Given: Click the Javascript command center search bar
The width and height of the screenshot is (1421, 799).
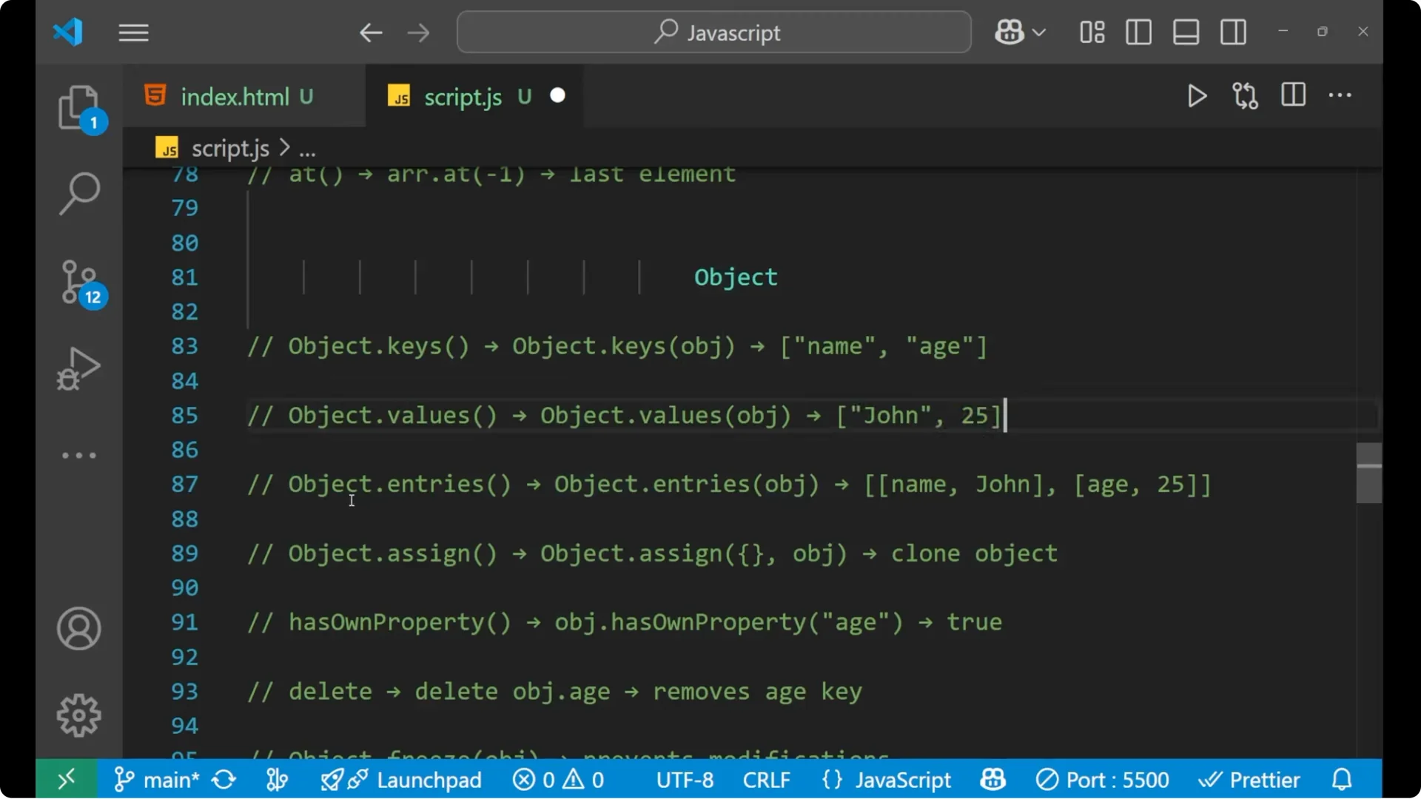Looking at the screenshot, I should point(713,32).
